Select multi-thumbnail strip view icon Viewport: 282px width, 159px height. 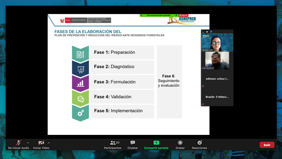click(x=211, y=32)
